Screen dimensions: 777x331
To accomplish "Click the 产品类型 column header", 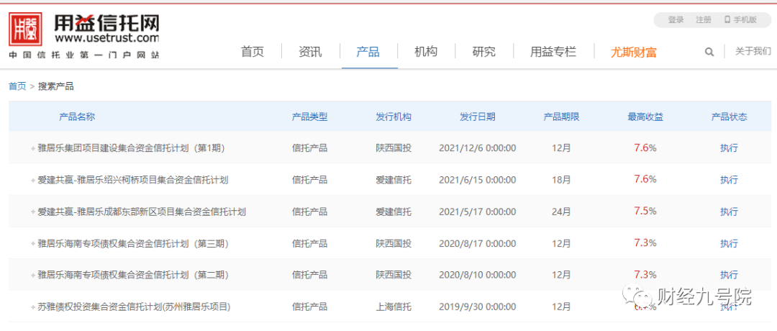I will [x=309, y=117].
